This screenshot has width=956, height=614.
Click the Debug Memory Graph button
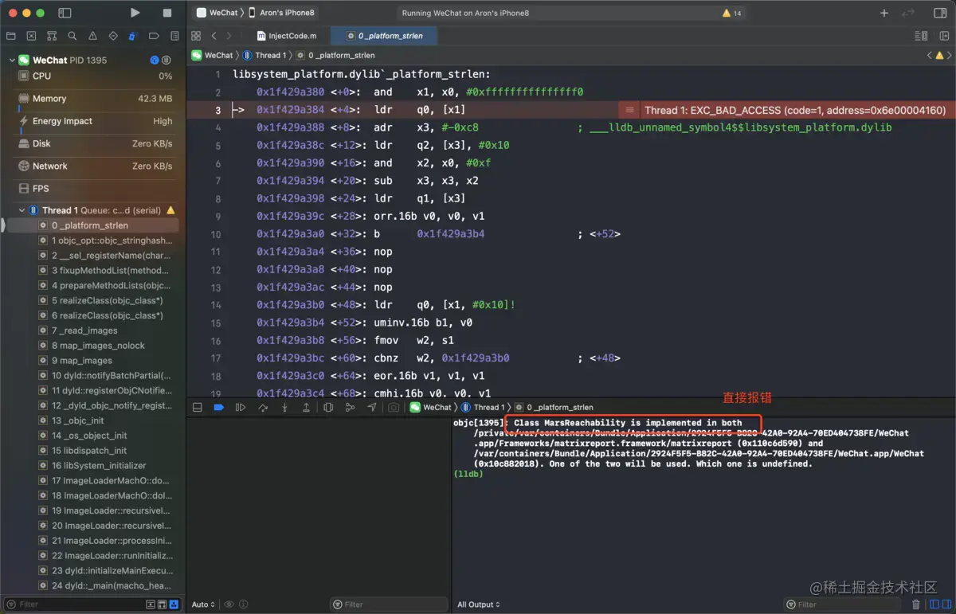coord(350,407)
